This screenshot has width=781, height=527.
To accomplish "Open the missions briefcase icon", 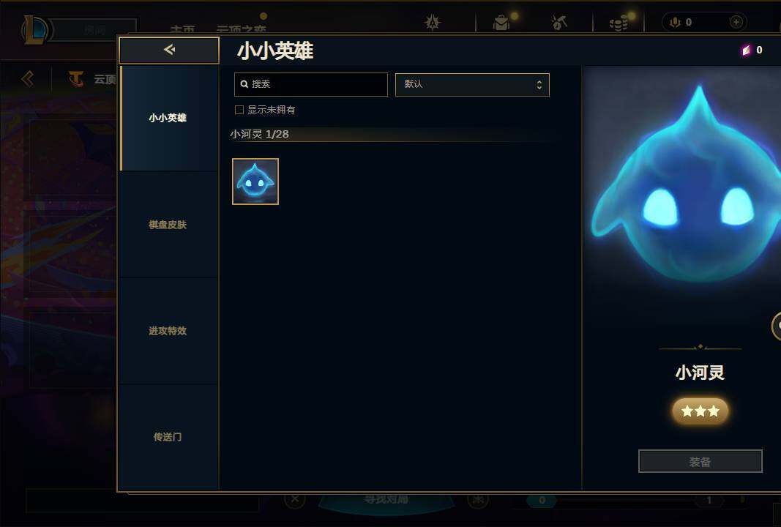I will 501,23.
